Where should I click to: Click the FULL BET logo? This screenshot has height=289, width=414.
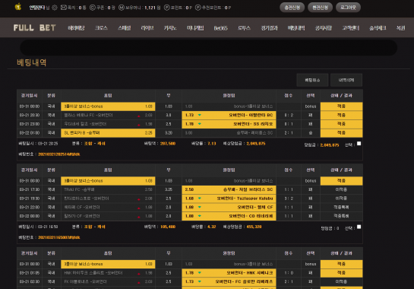pyautogui.click(x=35, y=28)
